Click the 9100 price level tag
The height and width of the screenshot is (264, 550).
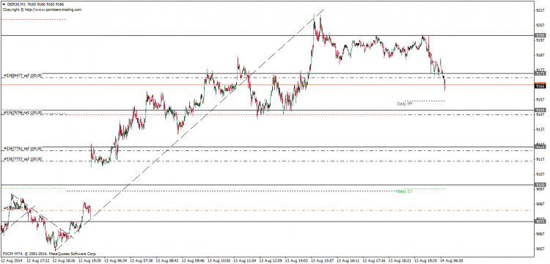point(540,184)
